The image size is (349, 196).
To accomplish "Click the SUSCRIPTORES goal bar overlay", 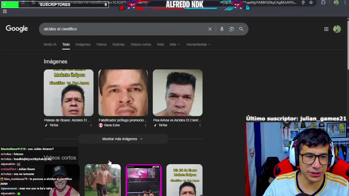I will point(55,4).
